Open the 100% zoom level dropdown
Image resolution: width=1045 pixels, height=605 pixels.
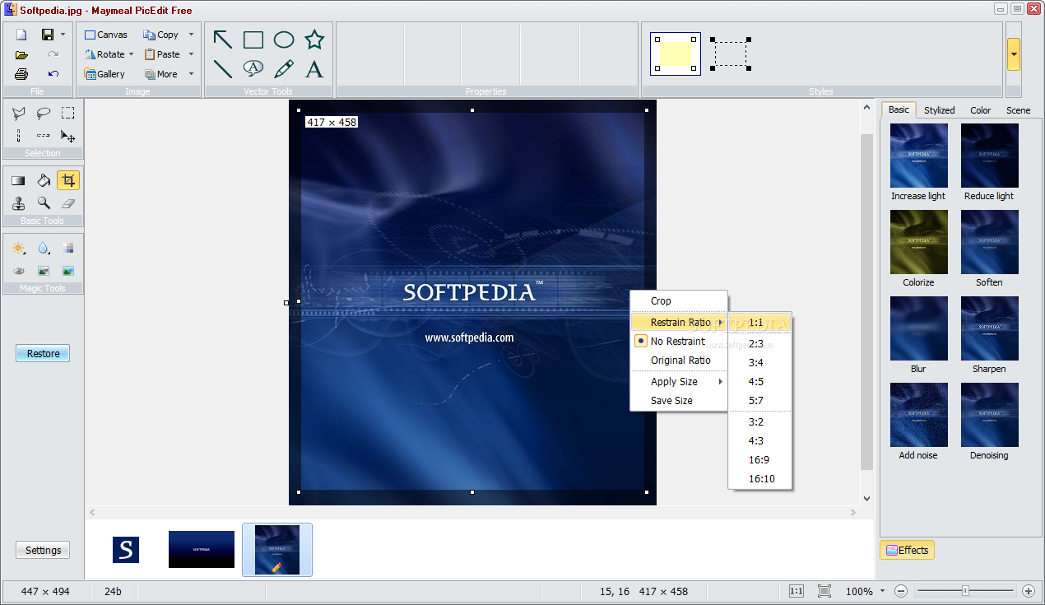883,591
